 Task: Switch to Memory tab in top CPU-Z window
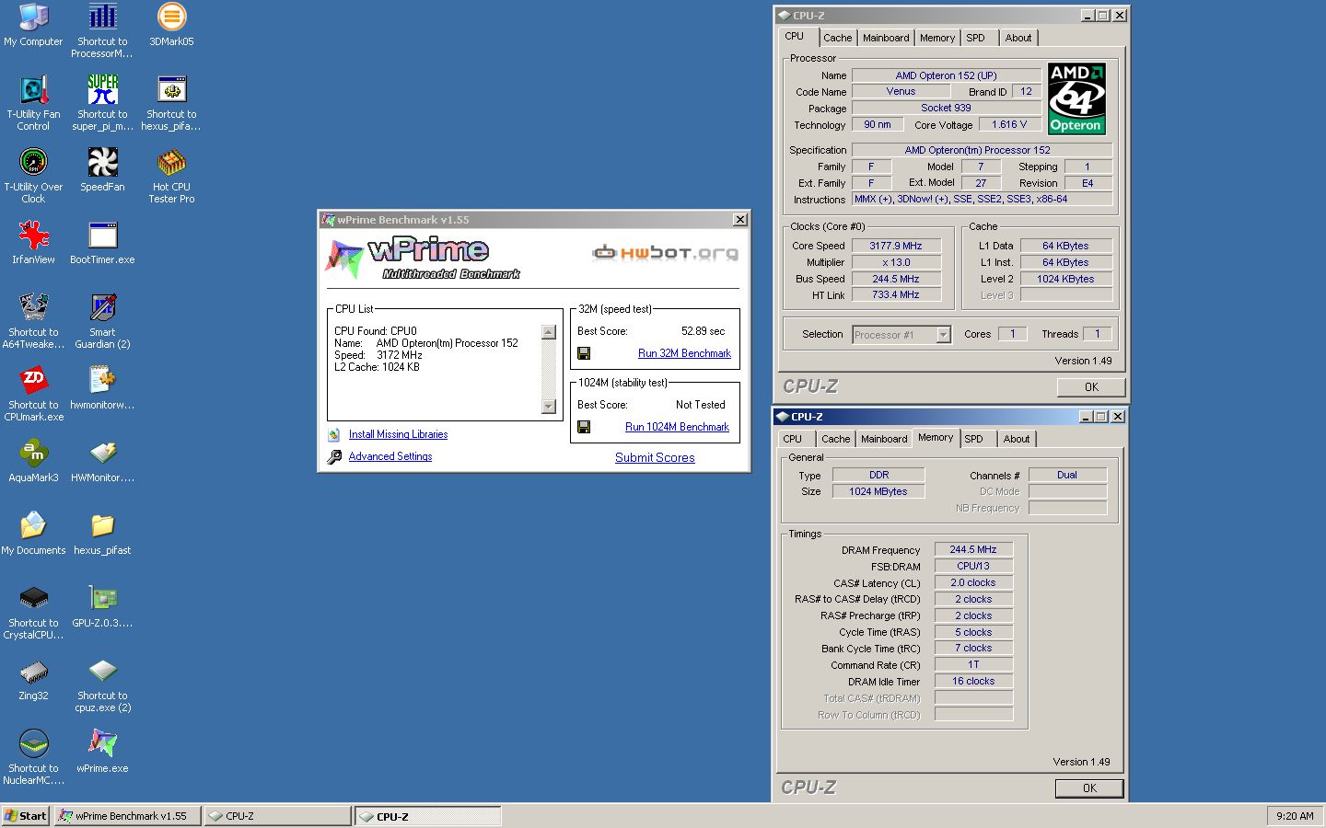pos(937,38)
